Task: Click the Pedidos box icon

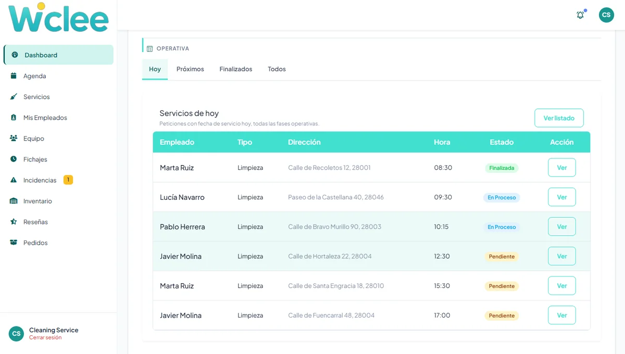Action: (x=14, y=242)
